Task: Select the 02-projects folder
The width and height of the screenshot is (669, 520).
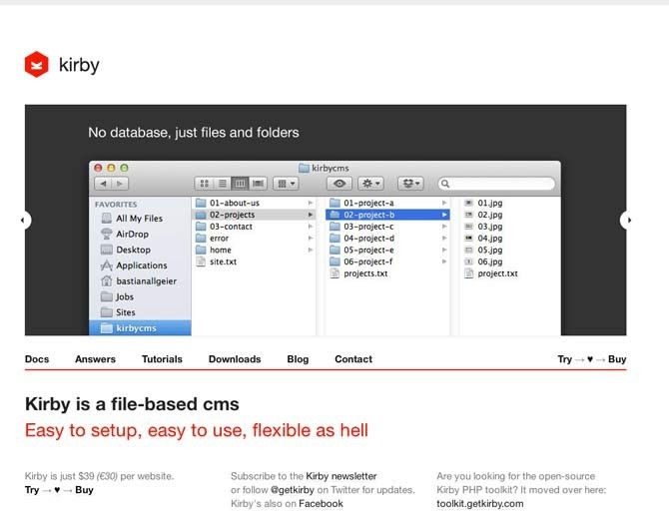Action: [x=255, y=215]
